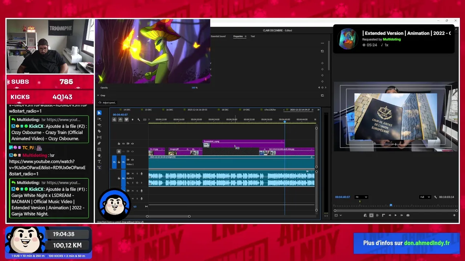Select the Track Select Forward tool

pos(99,119)
